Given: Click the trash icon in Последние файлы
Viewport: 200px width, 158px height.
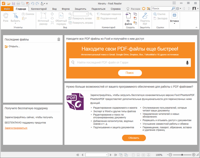Looking at the screenshot, I should 59,39.
